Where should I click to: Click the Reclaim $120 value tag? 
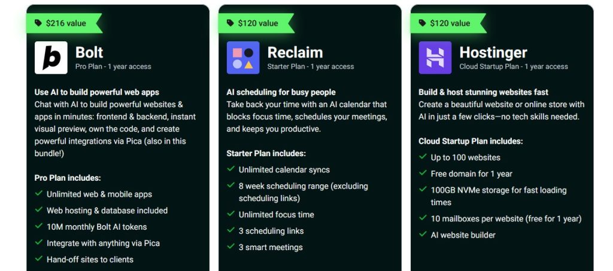(x=257, y=23)
